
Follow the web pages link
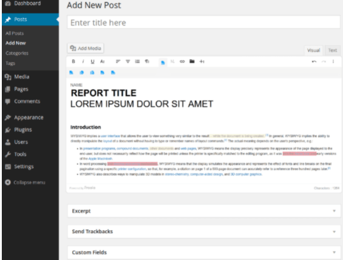[188, 148]
